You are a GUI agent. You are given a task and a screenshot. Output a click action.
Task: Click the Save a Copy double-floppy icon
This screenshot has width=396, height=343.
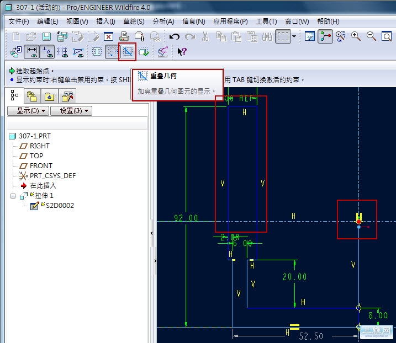62,36
